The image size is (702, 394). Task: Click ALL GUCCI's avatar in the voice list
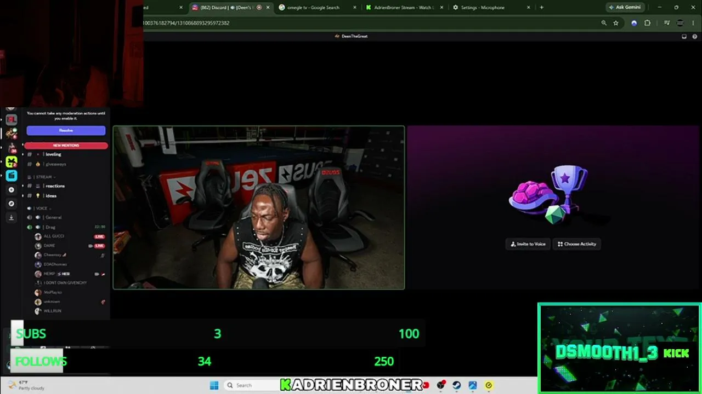point(38,236)
